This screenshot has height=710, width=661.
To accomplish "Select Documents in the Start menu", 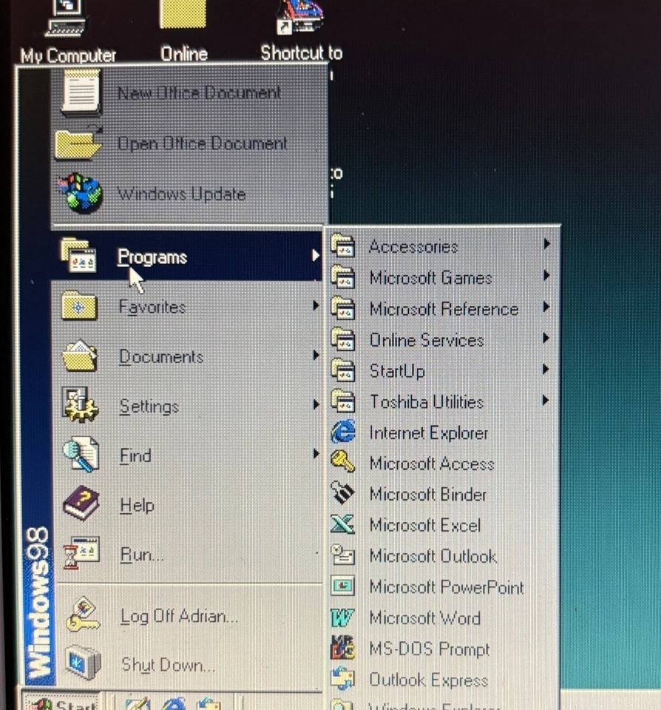I will coord(160,356).
